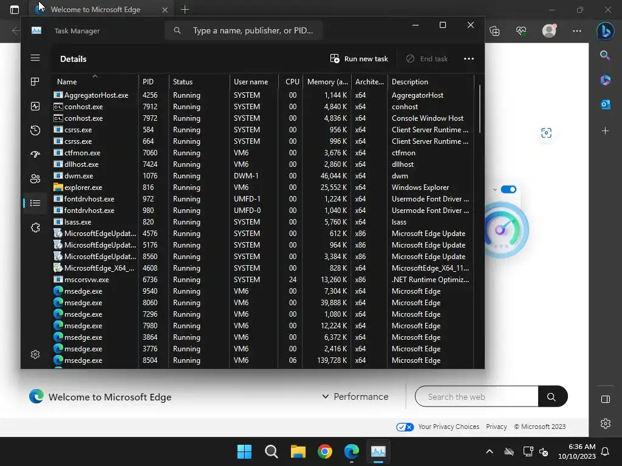
Task: Select the lsass.exe process row
Action: [x=262, y=222]
